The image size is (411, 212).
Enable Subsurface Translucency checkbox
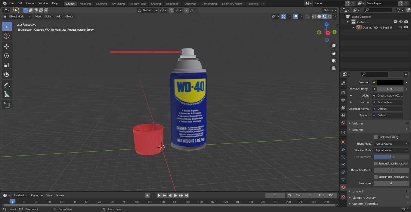[x=376, y=177]
